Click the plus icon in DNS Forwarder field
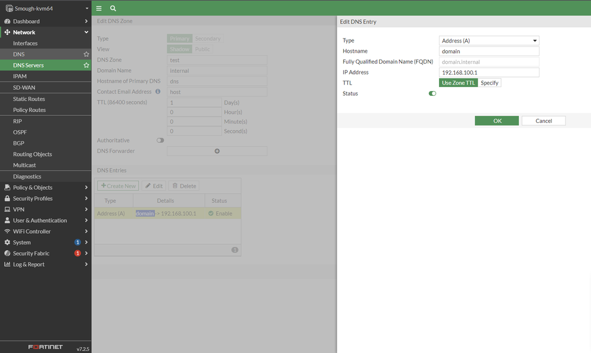Image resolution: width=591 pixels, height=353 pixels. tap(217, 151)
